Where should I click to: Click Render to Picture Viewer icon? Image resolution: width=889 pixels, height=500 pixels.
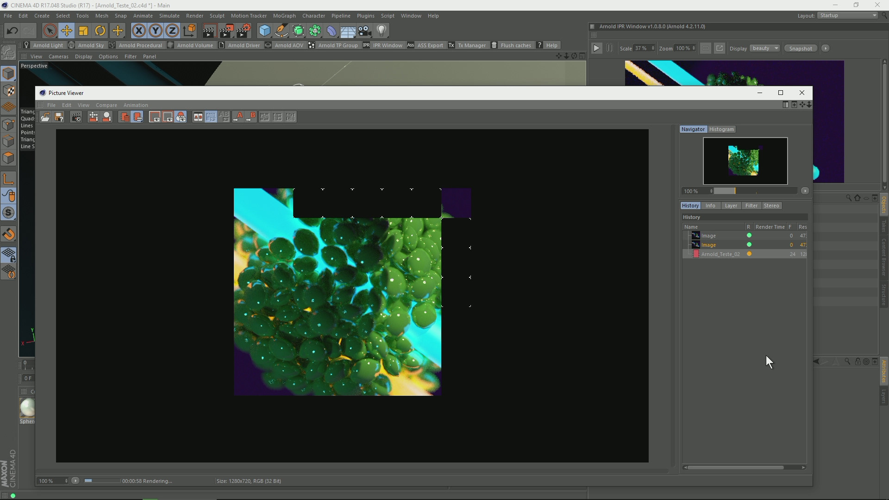(226, 31)
